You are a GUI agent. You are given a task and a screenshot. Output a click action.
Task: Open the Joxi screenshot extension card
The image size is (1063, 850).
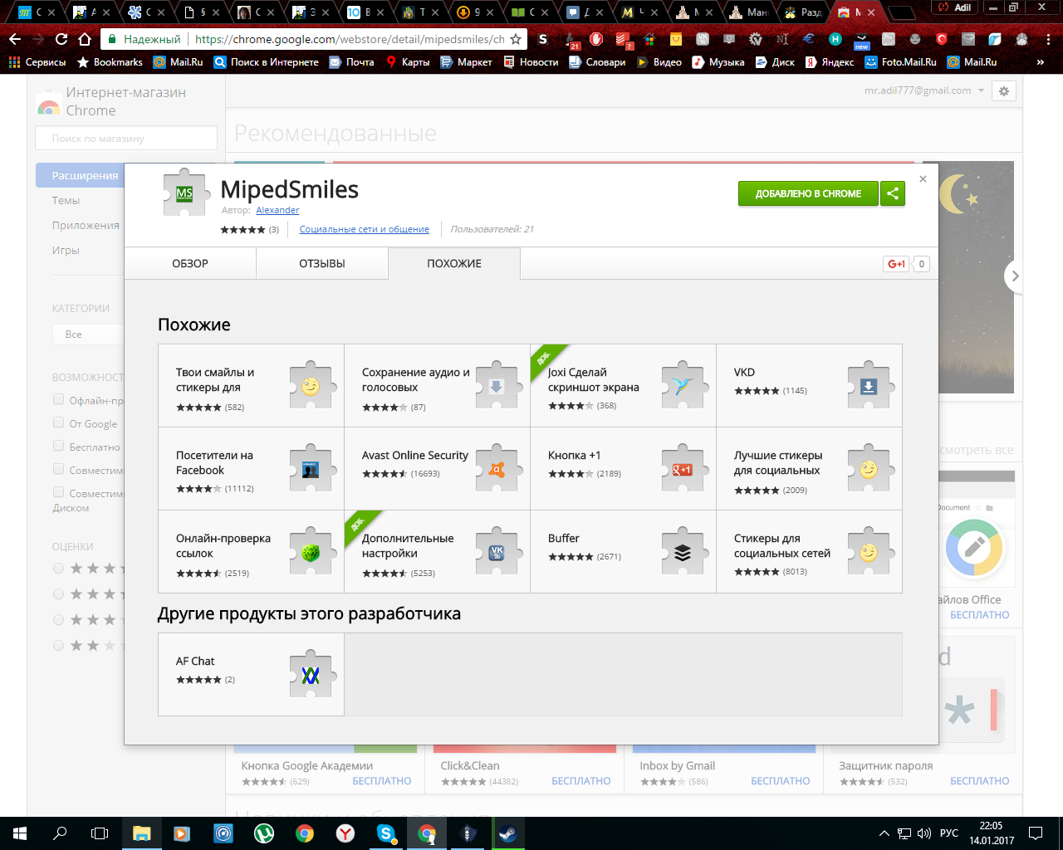(623, 386)
